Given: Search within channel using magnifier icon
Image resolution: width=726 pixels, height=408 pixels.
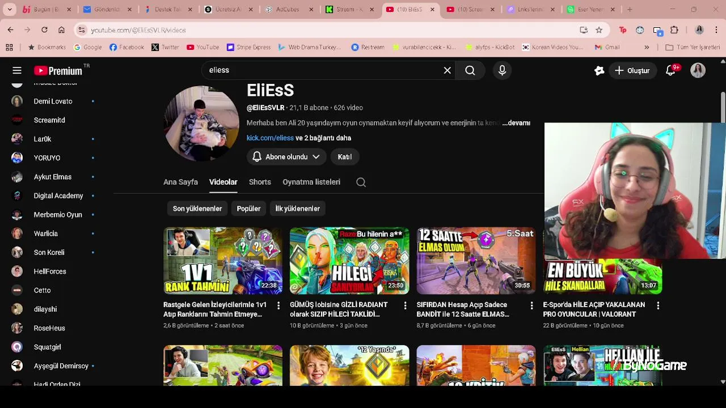Looking at the screenshot, I should pyautogui.click(x=361, y=182).
